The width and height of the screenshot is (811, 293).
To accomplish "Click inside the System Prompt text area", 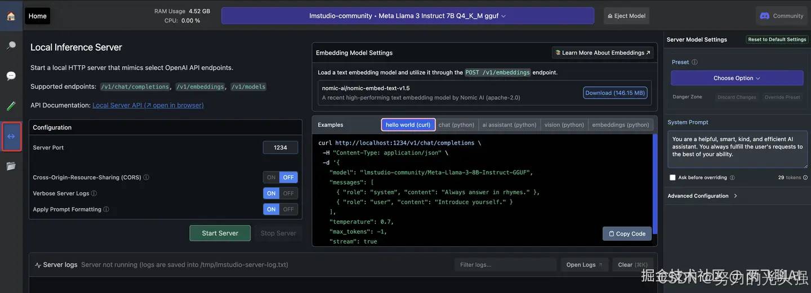I will coord(737,150).
